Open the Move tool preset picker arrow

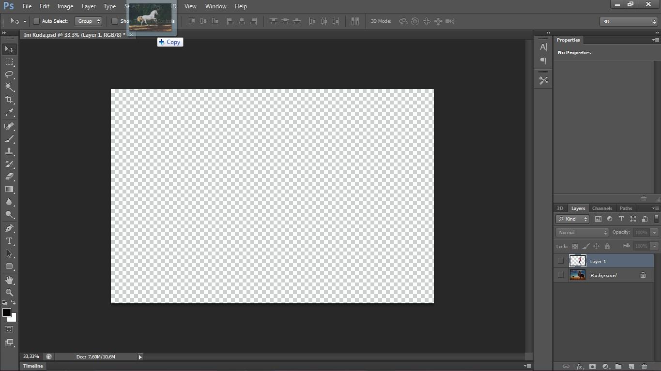tap(25, 21)
